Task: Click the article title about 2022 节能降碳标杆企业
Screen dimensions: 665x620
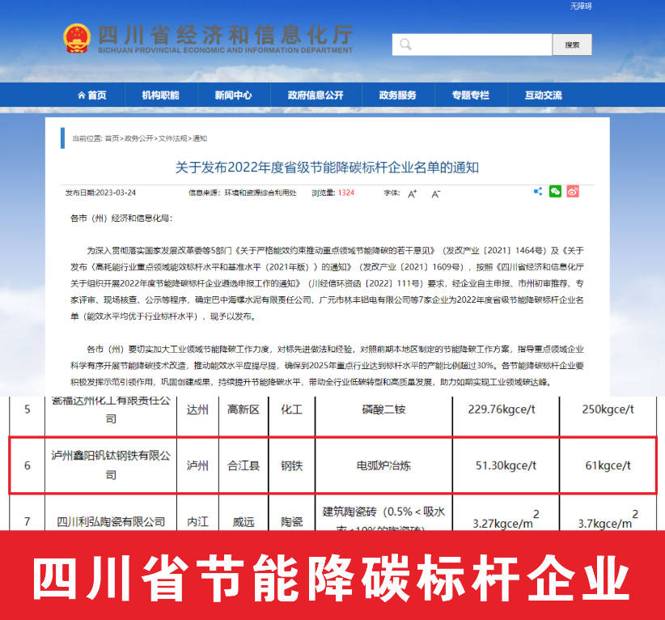Action: click(327, 168)
